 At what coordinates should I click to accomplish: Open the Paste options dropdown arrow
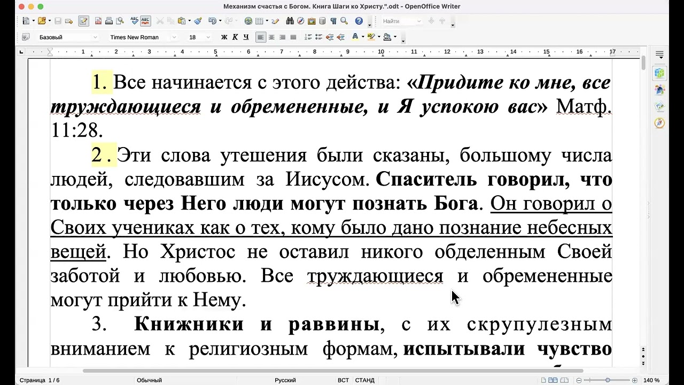189,21
